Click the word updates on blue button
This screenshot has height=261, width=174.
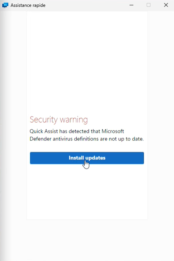pyautogui.click(x=95, y=158)
